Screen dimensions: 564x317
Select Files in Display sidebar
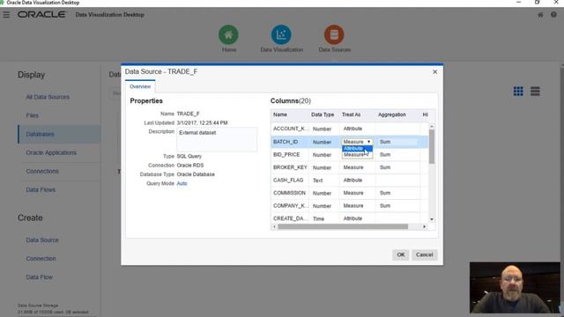pyautogui.click(x=32, y=115)
